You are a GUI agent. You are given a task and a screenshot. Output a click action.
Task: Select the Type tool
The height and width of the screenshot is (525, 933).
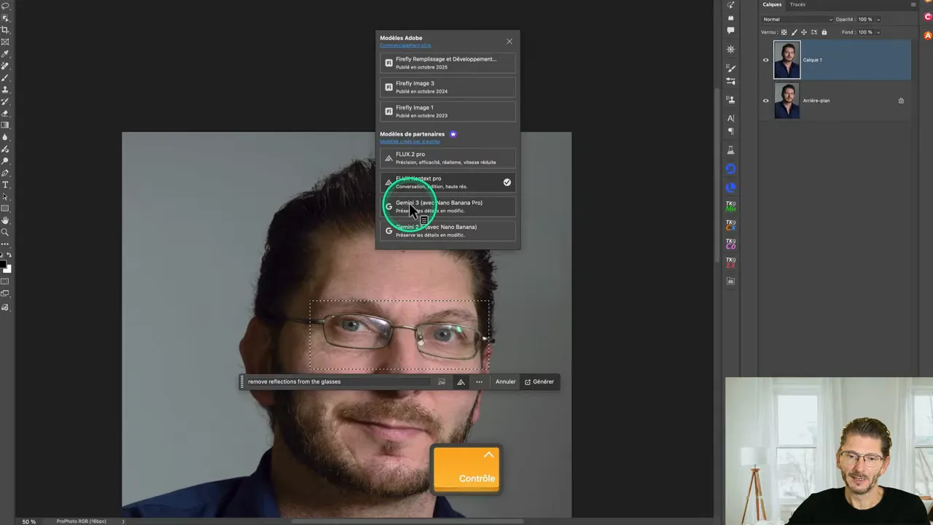(7, 185)
